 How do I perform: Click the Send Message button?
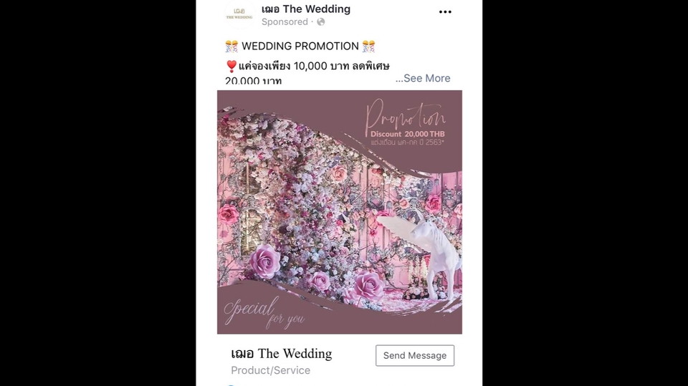coord(415,355)
